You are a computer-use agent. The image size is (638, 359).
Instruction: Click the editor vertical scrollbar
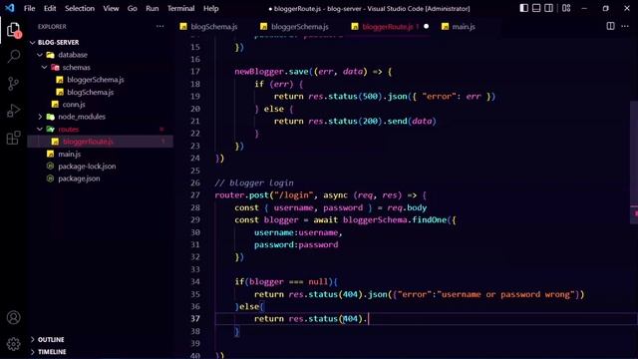(x=634, y=163)
